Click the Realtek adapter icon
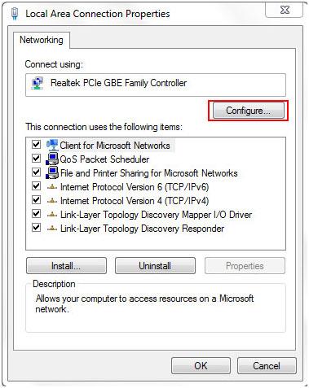Image resolution: width=309 pixels, height=388 pixels. [38, 84]
